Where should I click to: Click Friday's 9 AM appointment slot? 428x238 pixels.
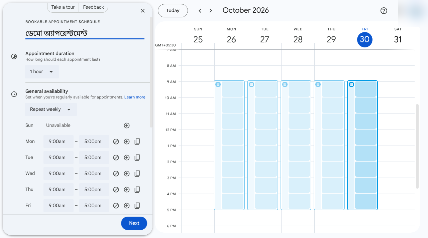point(366,89)
